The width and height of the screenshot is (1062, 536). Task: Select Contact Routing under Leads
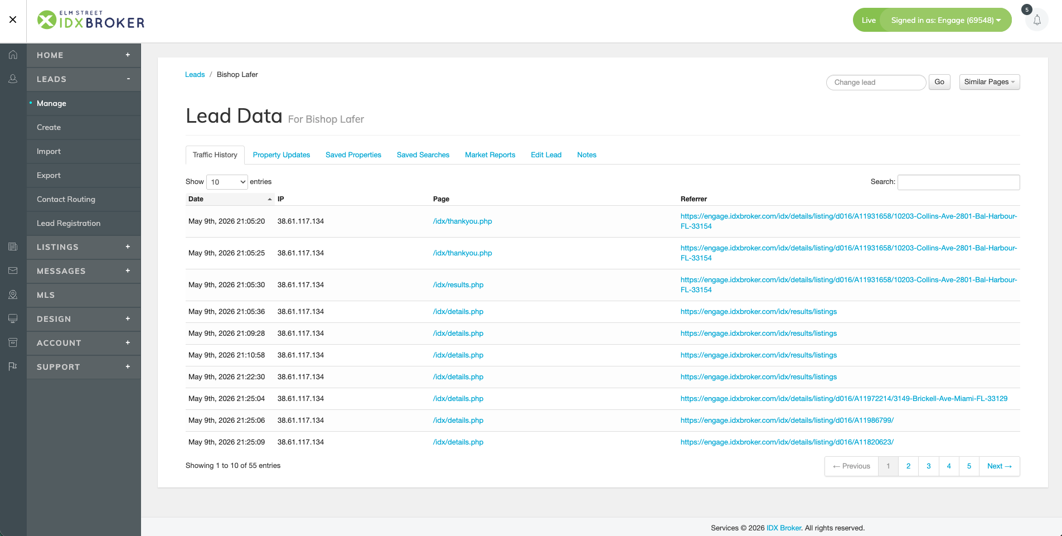point(84,199)
